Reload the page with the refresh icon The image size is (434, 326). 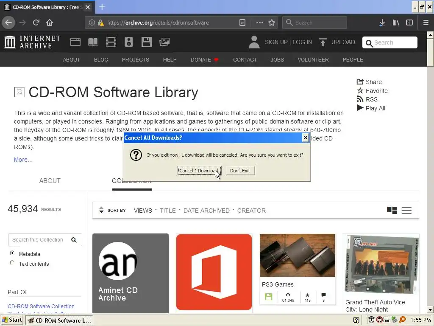click(36, 23)
